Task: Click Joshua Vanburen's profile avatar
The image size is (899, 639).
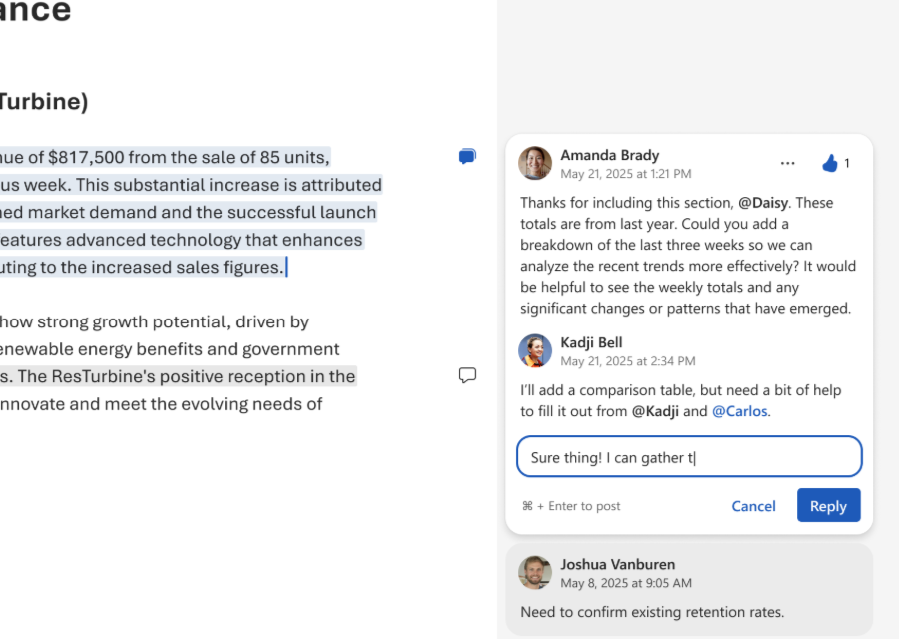Action: click(535, 572)
